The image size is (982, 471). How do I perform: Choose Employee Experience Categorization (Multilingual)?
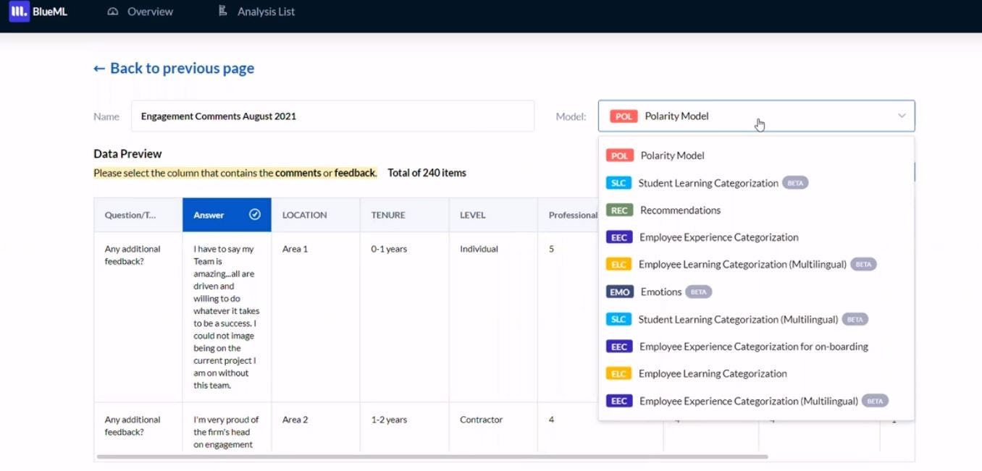[756, 401]
